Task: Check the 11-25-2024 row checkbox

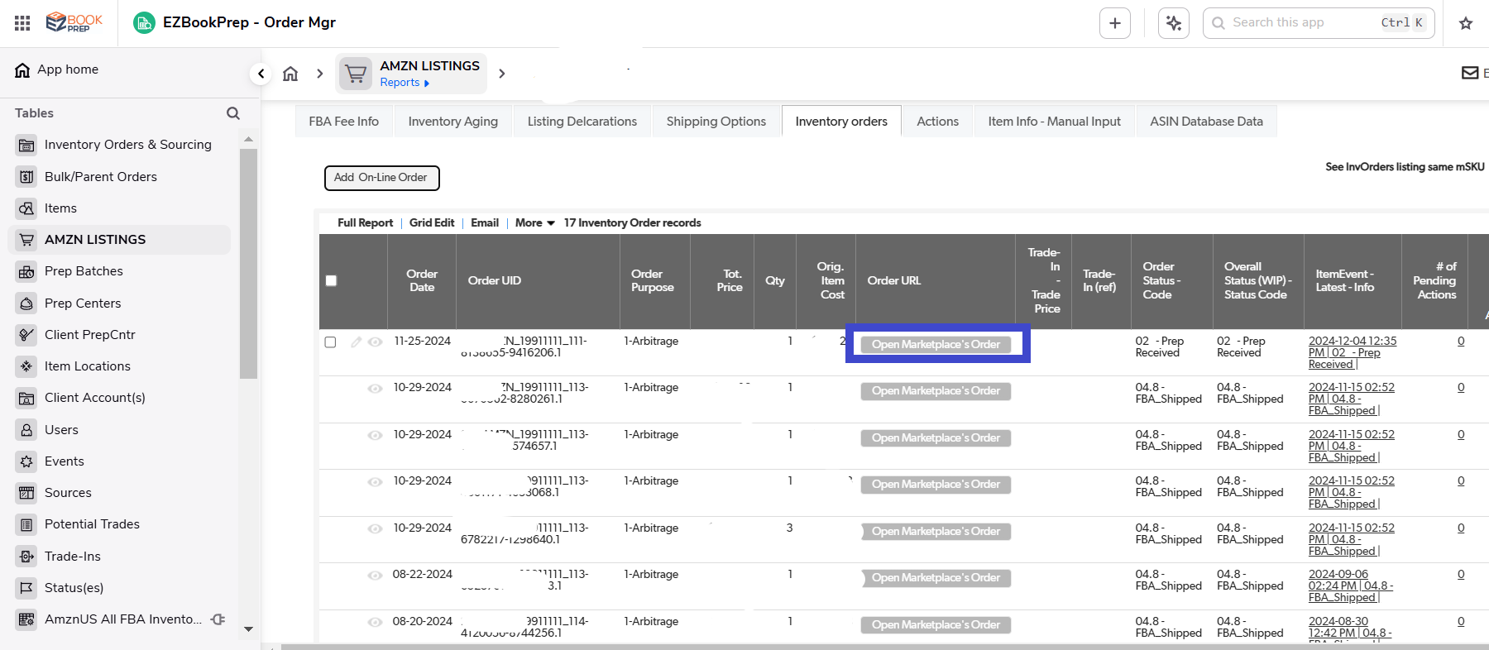Action: click(x=330, y=342)
